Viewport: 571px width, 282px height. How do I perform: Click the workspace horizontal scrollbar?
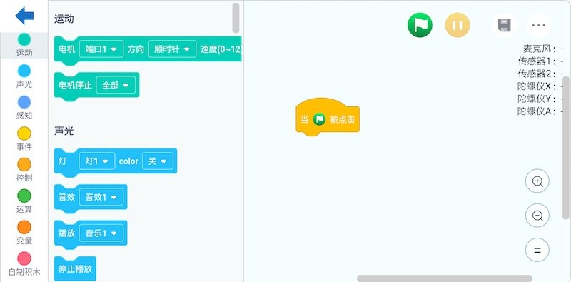pyautogui.click(x=444, y=278)
